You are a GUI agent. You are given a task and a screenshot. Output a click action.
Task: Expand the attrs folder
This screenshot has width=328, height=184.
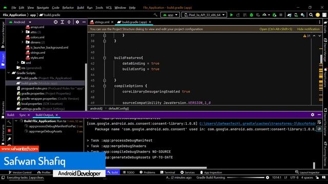[23, 32]
